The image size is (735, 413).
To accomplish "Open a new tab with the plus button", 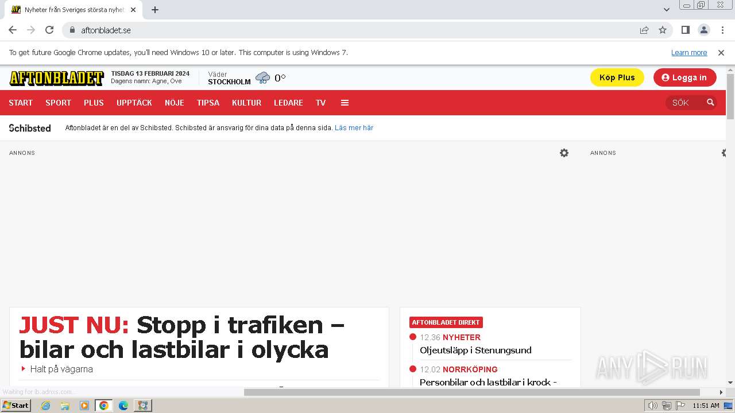I will 155,10.
